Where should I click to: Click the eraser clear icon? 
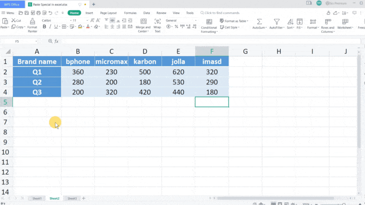click(x=96, y=27)
